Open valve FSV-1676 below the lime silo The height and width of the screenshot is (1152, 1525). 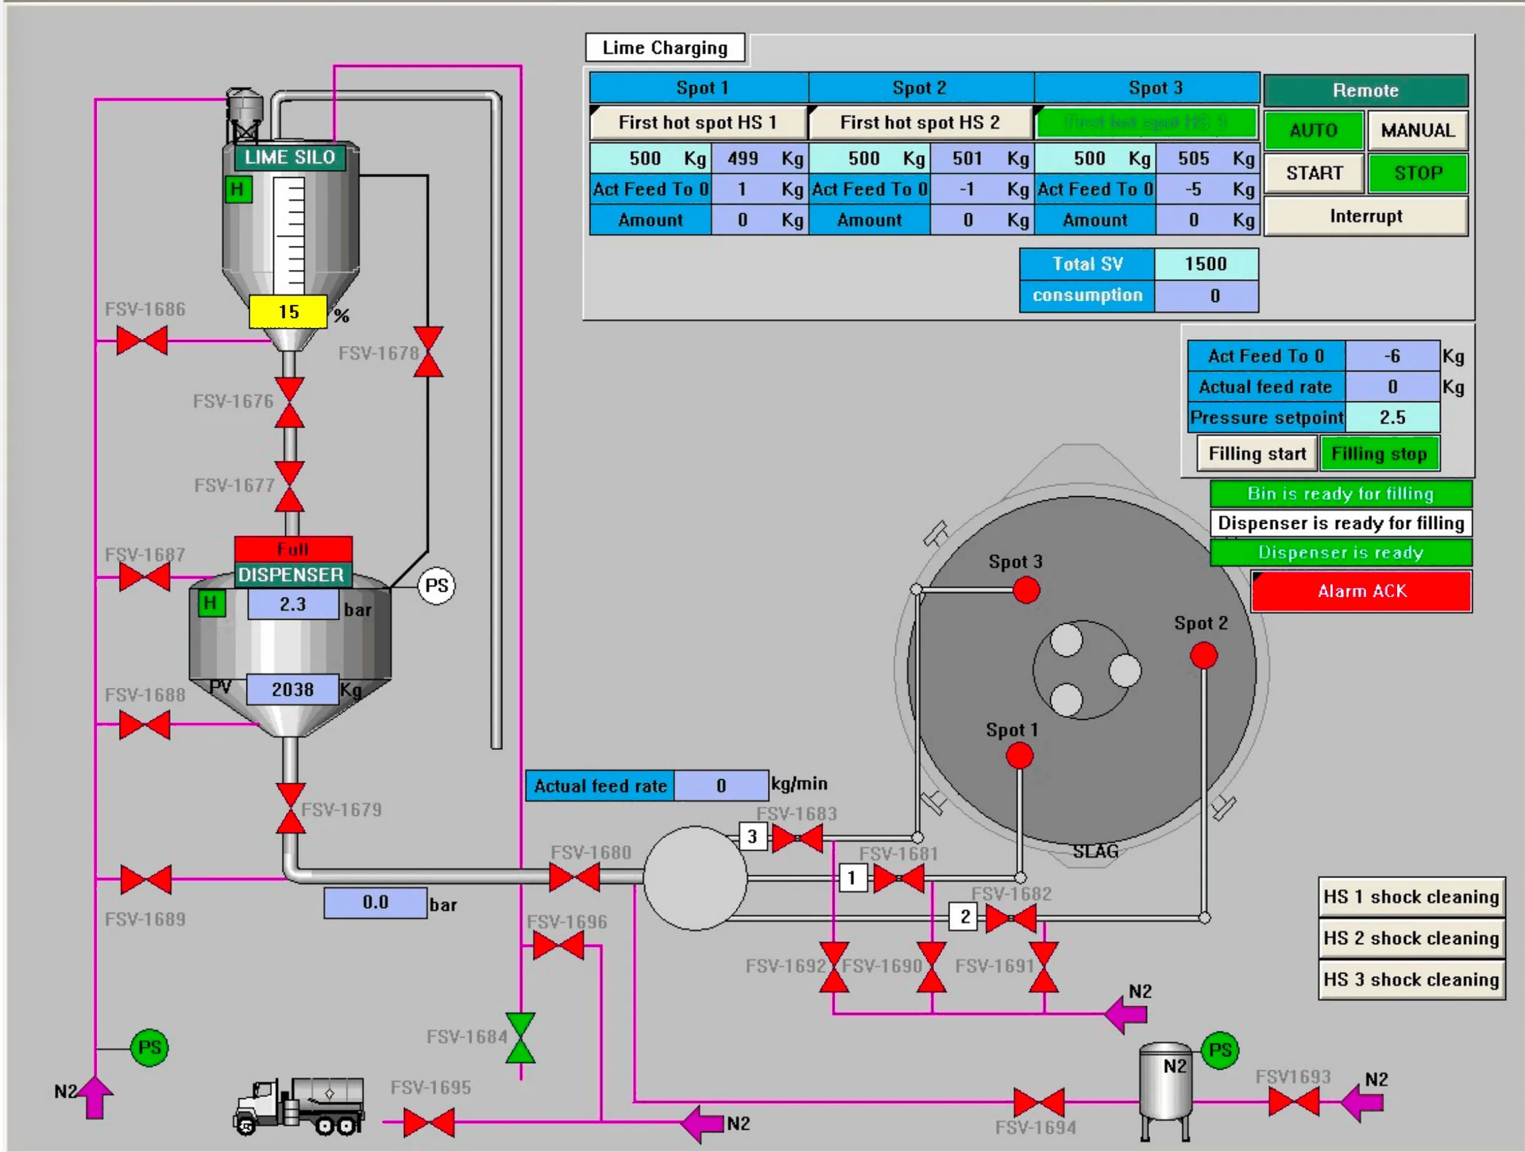pos(289,403)
